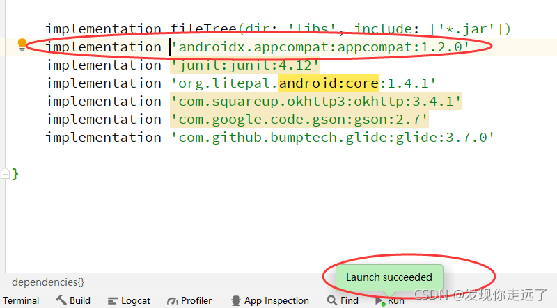This screenshot has width=557, height=308.
Task: Click the 'com.github.bumptech.glide:glide:3.7.0' string
Action: point(333,138)
